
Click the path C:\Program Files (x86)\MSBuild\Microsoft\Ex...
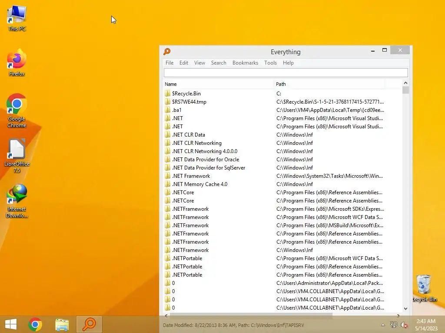330,225
